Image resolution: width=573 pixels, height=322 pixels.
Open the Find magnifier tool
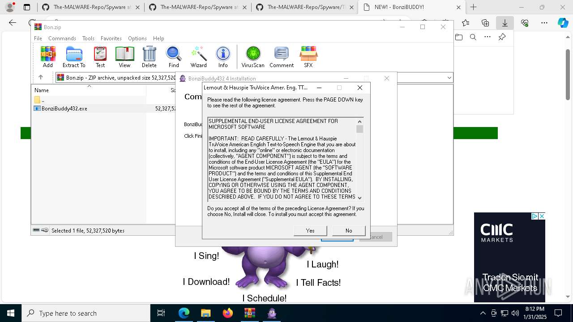tap(174, 57)
